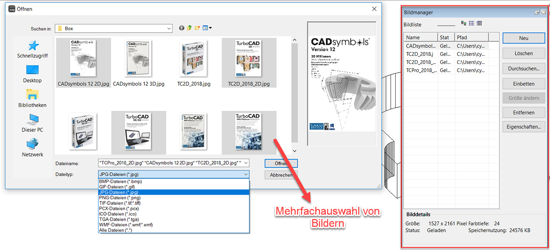Select the TC2D_2018.j row in Bildliste

point(452,54)
